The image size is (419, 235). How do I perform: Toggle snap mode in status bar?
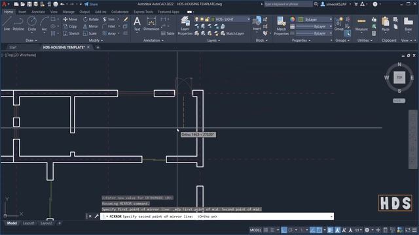pyautogui.click(x=272, y=230)
